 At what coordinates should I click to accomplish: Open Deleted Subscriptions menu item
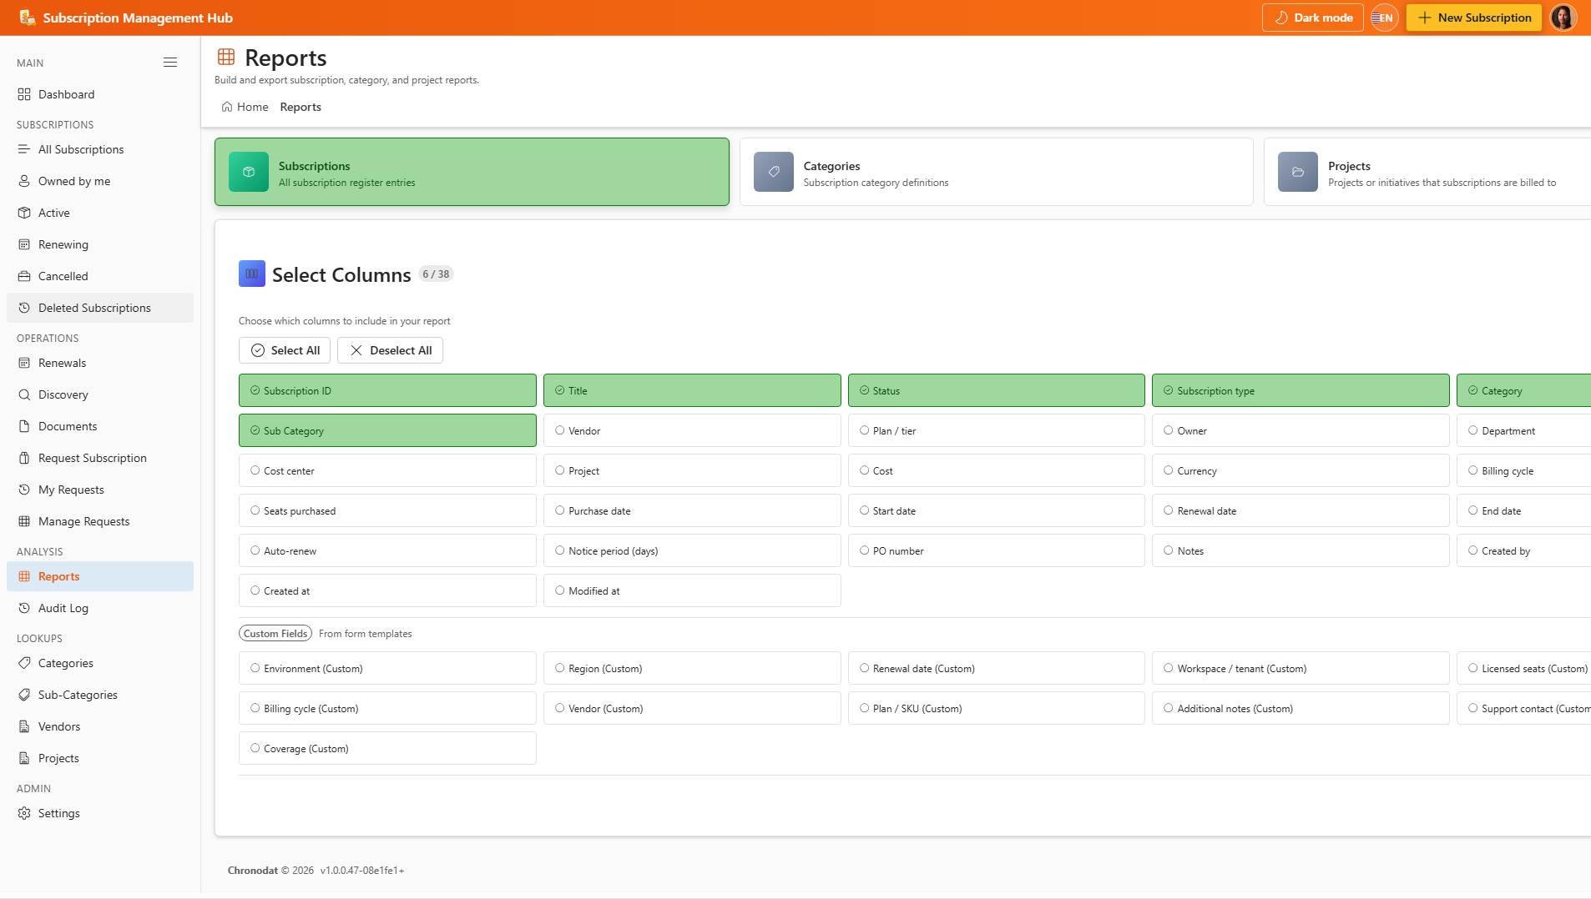pyautogui.click(x=100, y=308)
